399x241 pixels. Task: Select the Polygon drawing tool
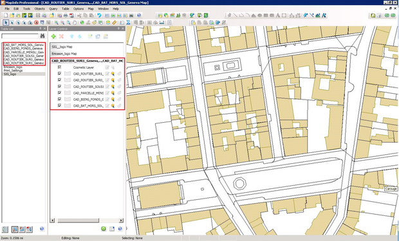point(254,15)
